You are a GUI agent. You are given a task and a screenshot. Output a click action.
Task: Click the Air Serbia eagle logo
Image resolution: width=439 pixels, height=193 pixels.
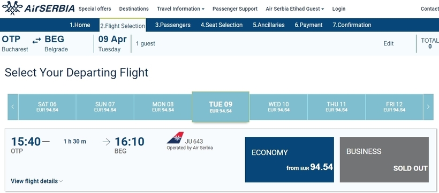coord(12,8)
